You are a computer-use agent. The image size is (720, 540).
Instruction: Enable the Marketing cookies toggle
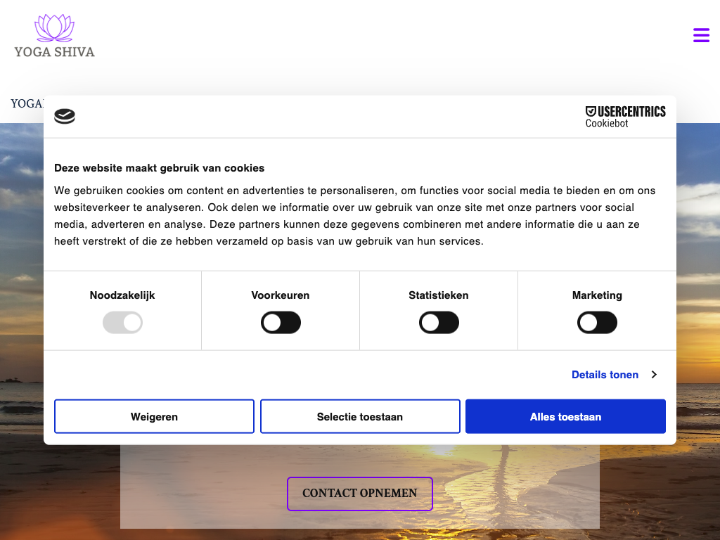click(x=597, y=323)
